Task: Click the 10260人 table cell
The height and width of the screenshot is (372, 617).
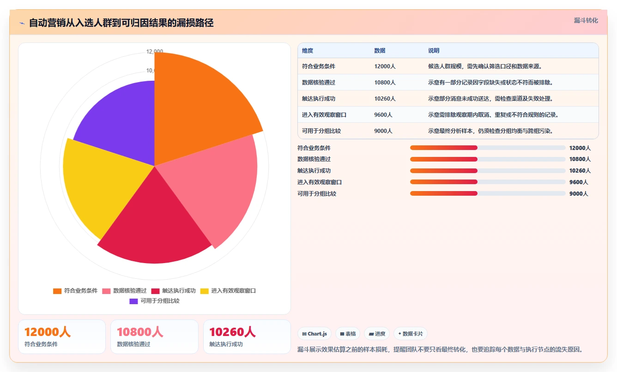Action: click(x=385, y=99)
